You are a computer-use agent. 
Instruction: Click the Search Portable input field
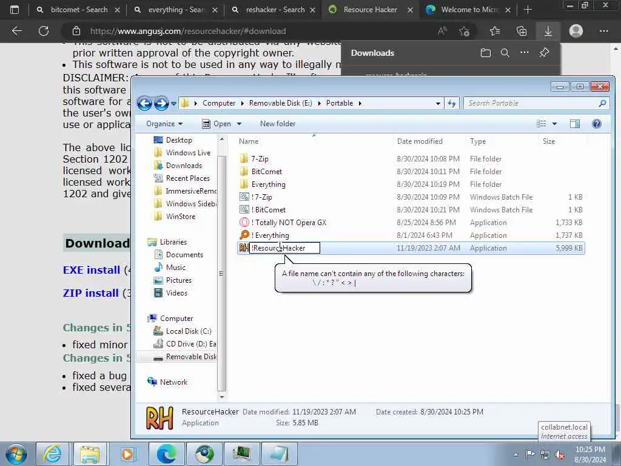[x=535, y=103]
